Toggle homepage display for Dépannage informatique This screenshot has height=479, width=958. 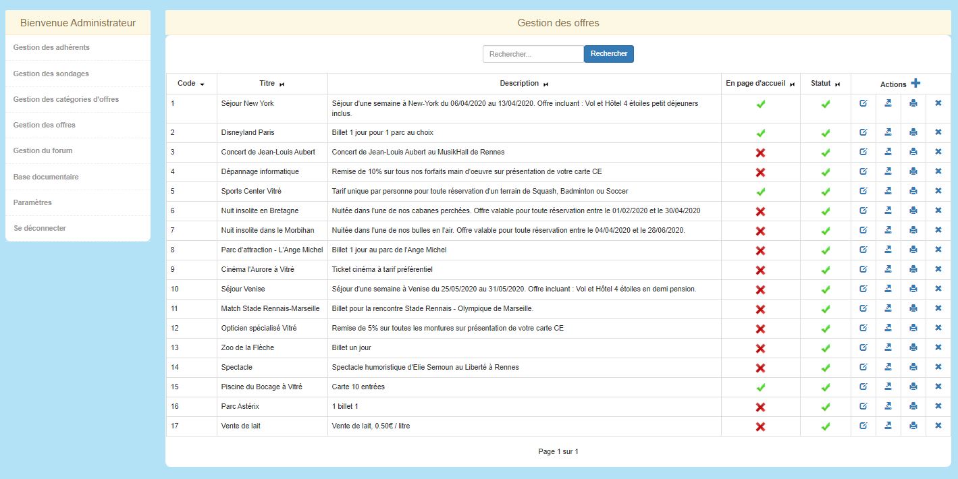(760, 172)
